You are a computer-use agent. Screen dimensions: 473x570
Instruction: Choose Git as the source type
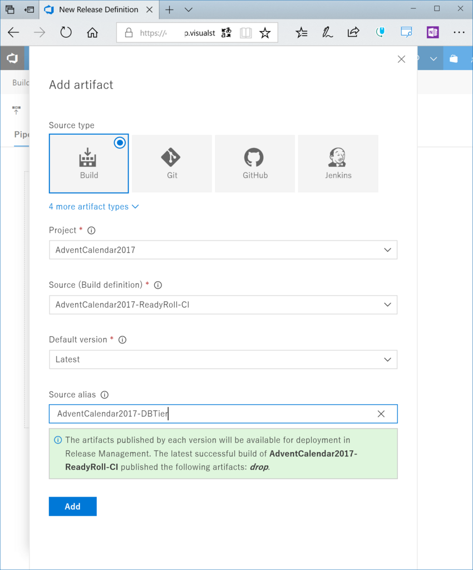point(172,163)
